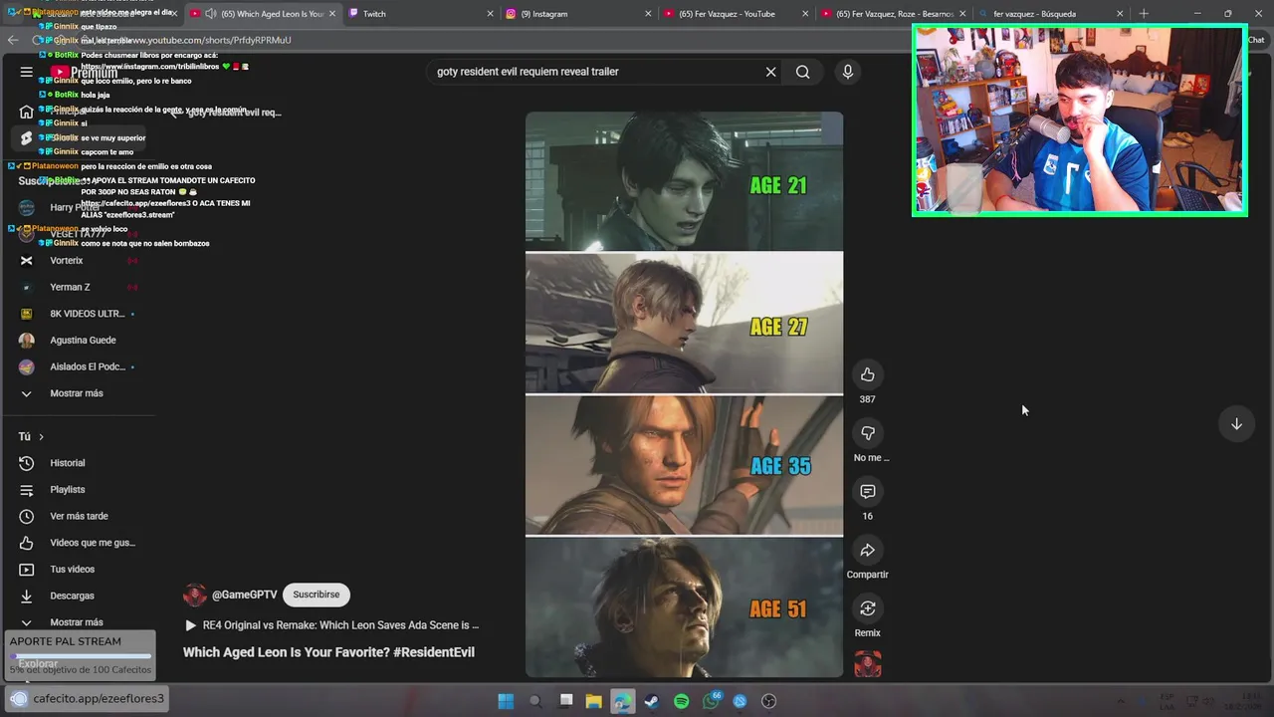
Task: Open the YouTube Premium logo home
Action: pyautogui.click(x=85, y=72)
